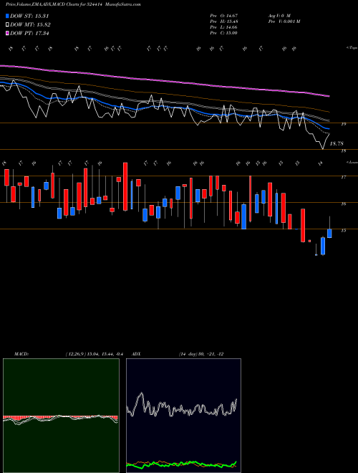Image resolution: width=358 pixels, height=473 pixels.
Task: Click the MunafaSutra.com watermark link
Action: (125, 4)
